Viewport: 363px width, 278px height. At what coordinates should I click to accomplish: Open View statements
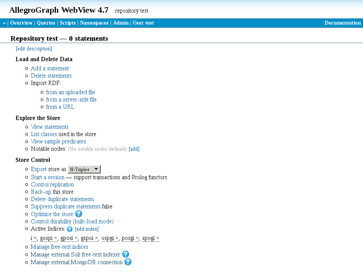[x=50, y=127]
